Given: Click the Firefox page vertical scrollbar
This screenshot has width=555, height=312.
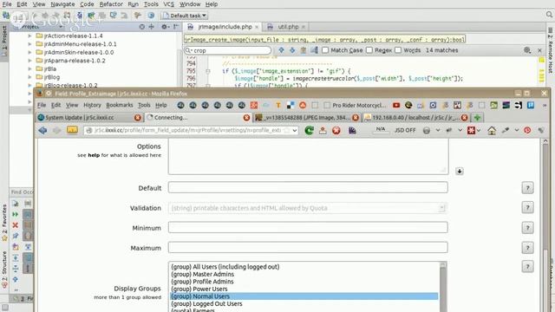Looking at the screenshot, I should coord(545,225).
